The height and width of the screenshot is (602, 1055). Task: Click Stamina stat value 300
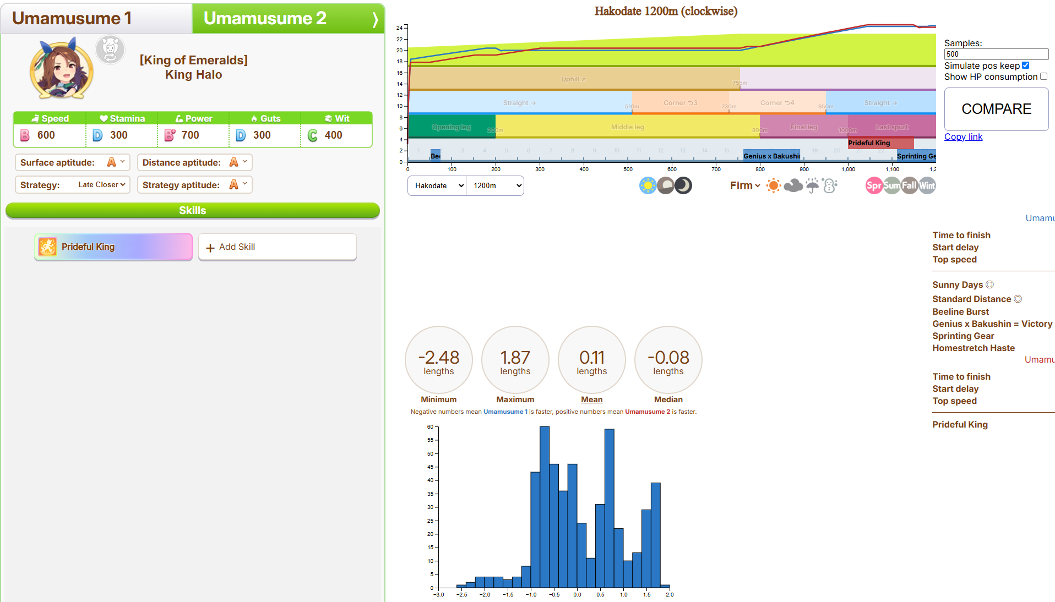(x=119, y=135)
